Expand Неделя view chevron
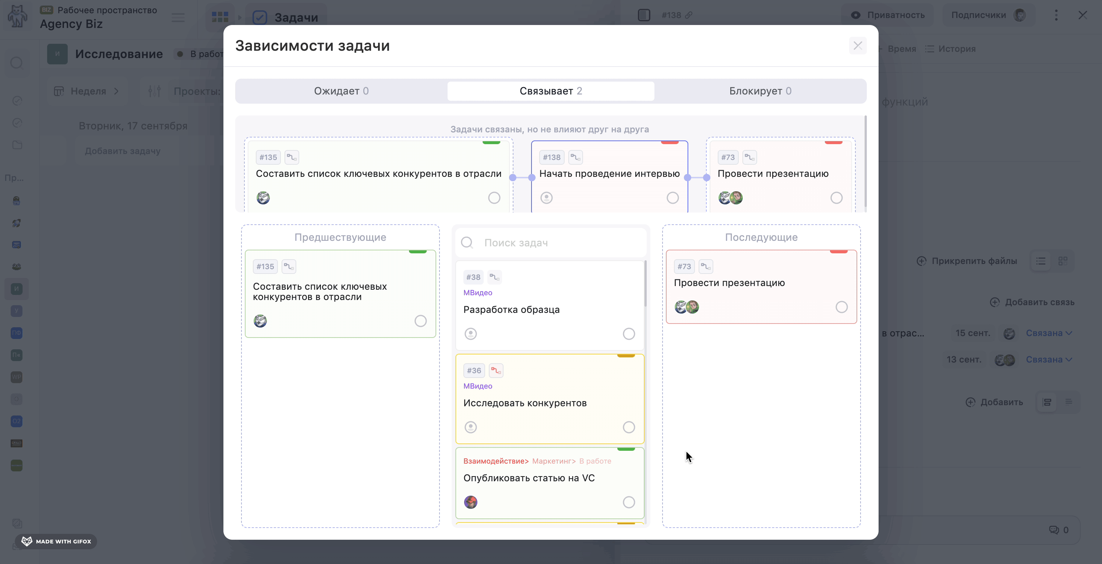 [x=116, y=91]
